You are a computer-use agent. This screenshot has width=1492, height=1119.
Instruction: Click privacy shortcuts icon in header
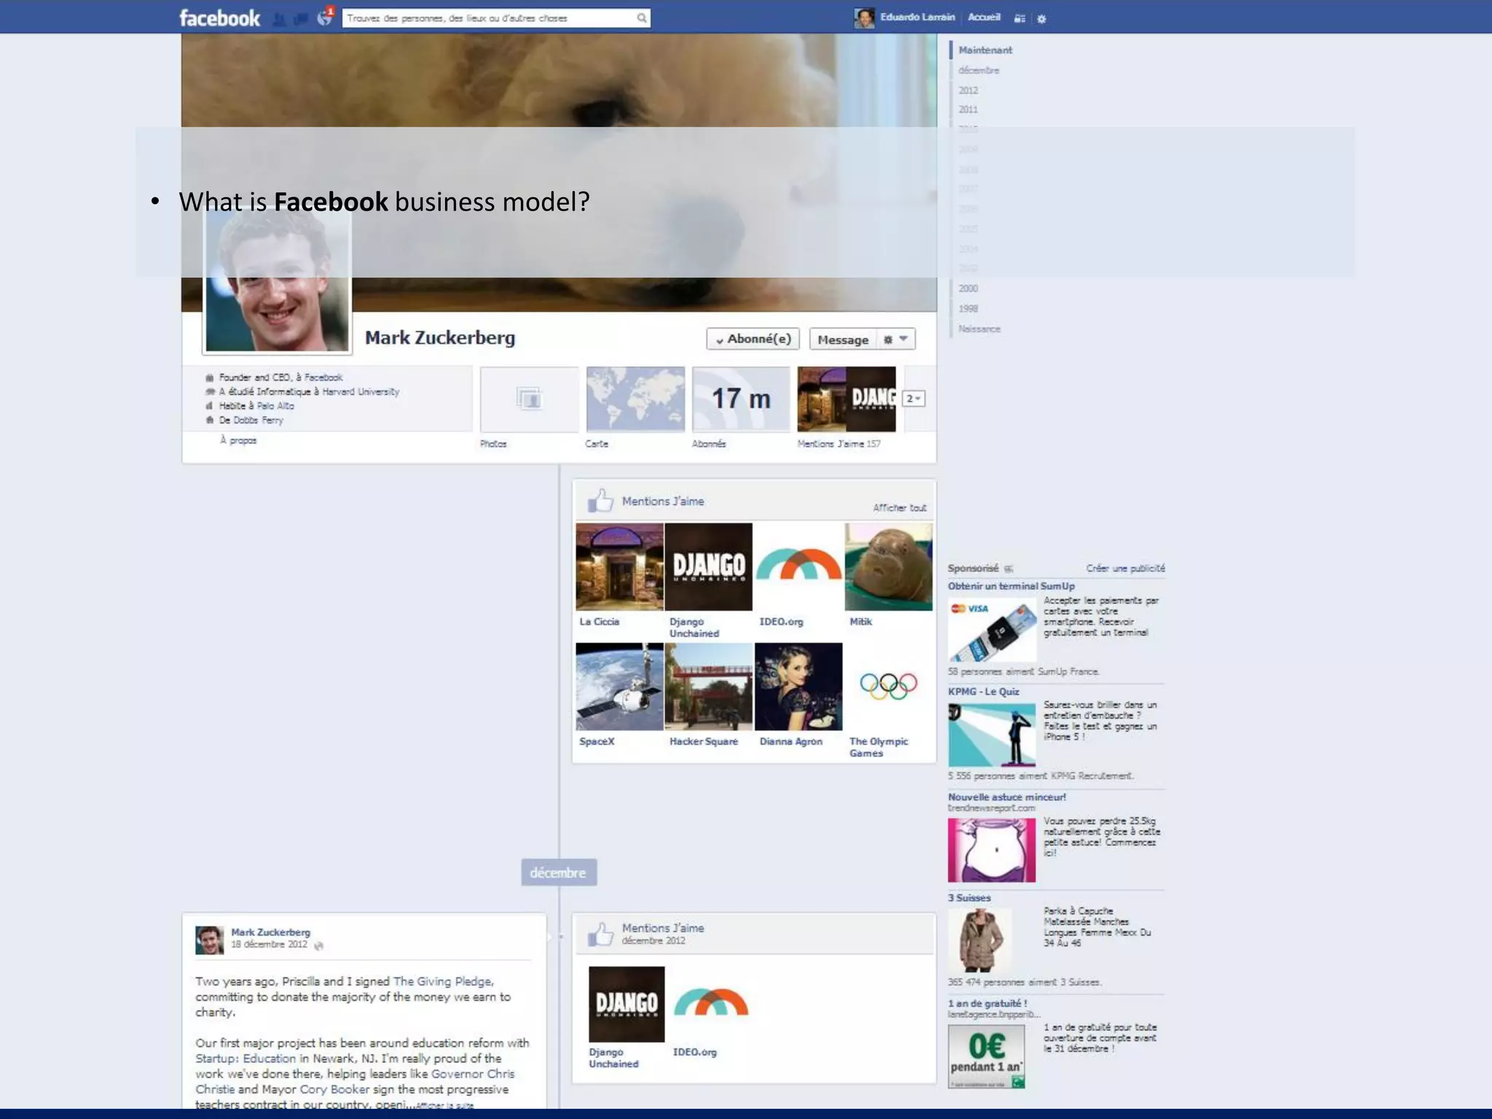coord(1020,19)
